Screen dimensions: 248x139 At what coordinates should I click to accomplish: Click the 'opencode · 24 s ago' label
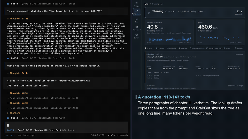tap(235, 86)
